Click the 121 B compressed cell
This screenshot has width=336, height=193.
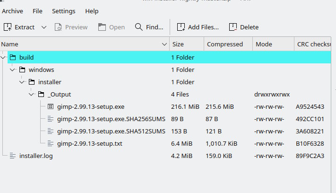point(214,131)
